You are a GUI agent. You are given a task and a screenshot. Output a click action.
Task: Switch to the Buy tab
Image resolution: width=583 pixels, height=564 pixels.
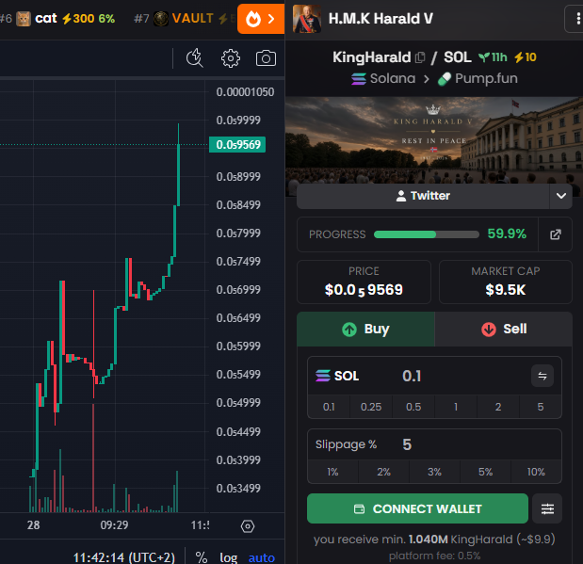pyautogui.click(x=365, y=329)
